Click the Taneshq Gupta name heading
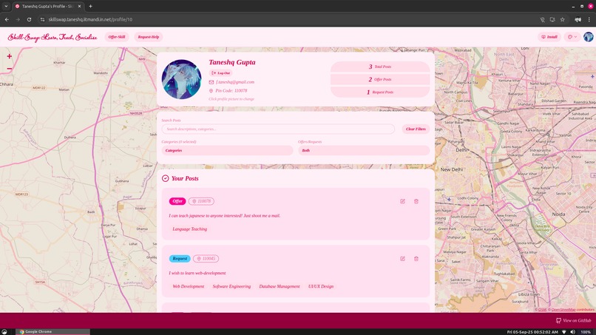Screen dimensions: 596x335 pyautogui.click(x=232, y=62)
